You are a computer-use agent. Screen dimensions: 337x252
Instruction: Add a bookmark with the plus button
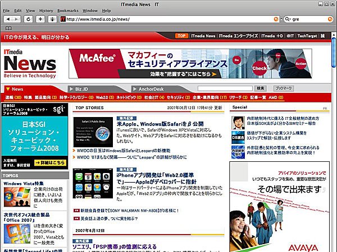tap(40, 19)
